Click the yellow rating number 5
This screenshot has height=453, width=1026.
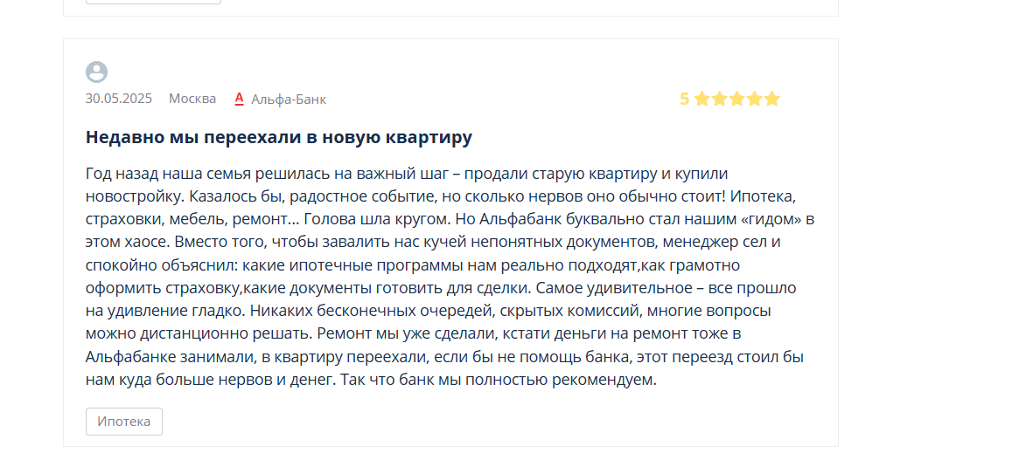click(x=684, y=99)
